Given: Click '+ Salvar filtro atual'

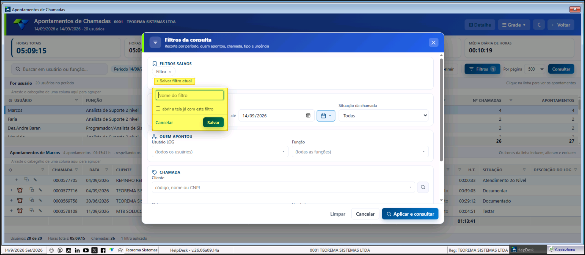Looking at the screenshot, I should [x=174, y=81].
